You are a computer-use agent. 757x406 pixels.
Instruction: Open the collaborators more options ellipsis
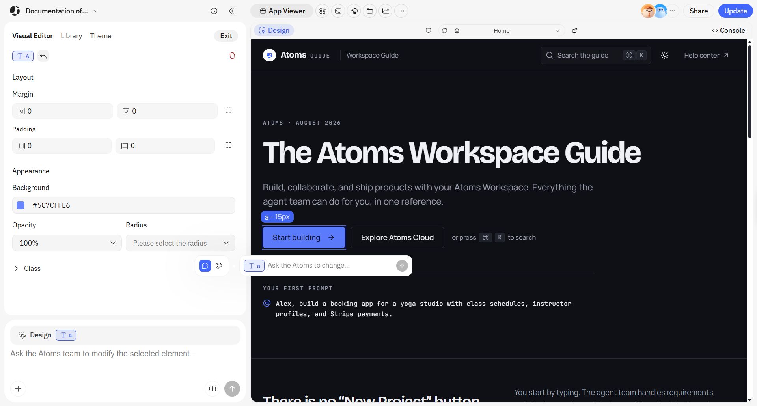[673, 11]
